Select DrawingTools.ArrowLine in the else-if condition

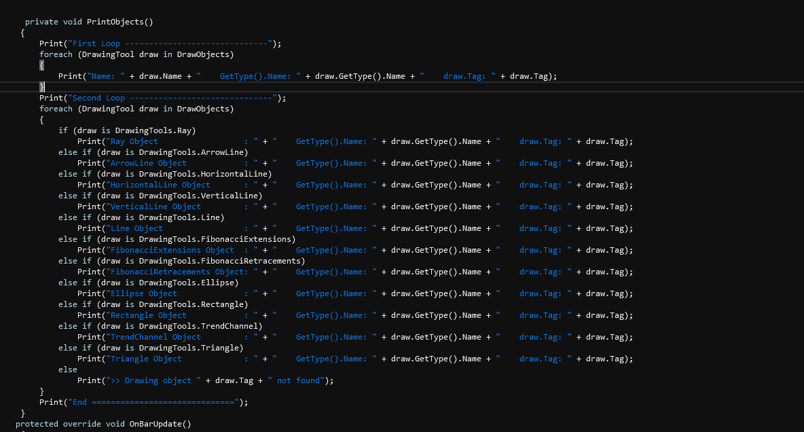point(194,152)
